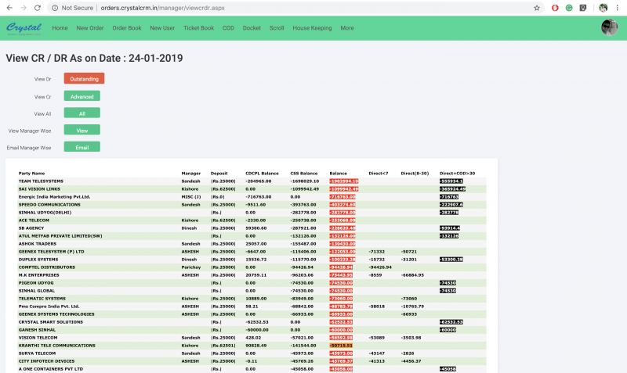Viewport: 627px width, 373px height.
Task: Go to Order Book
Action: [x=127, y=28]
